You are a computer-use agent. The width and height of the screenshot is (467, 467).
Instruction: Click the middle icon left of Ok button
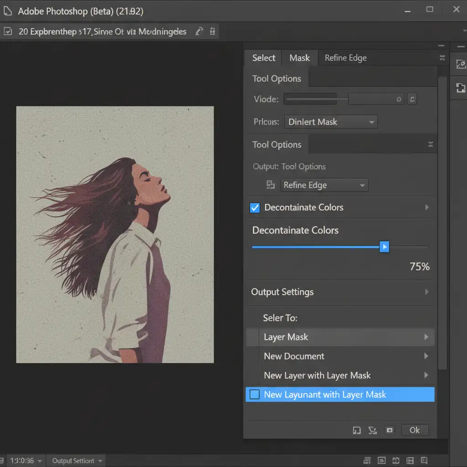tap(373, 430)
